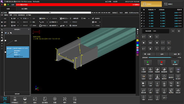Screen dimensions: 184x104
Task: Click the laser burst icon button
Action: point(144,84)
